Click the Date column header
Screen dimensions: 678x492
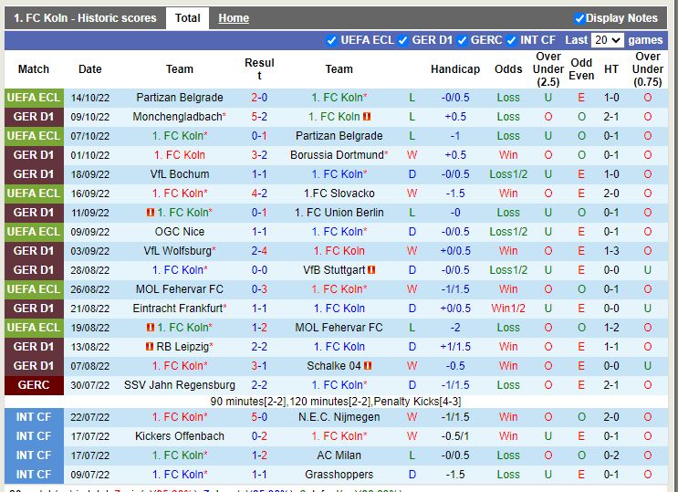[90, 69]
